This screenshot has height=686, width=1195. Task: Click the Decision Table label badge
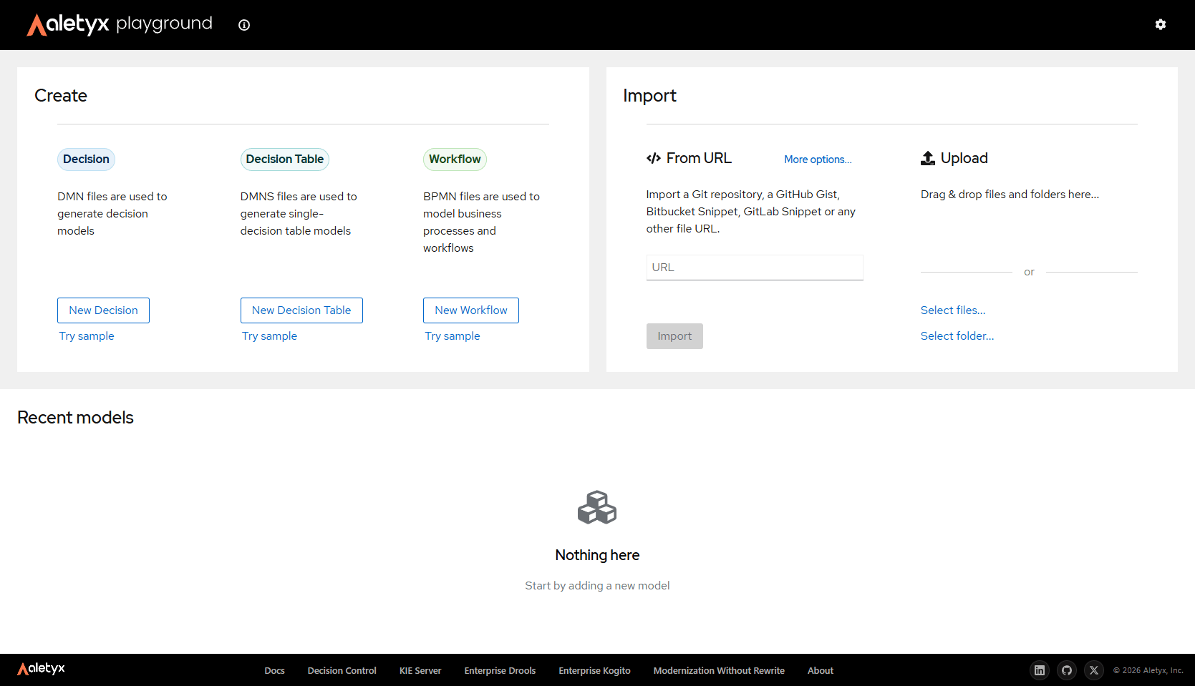click(285, 160)
